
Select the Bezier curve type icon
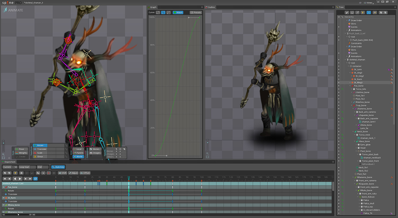(163, 12)
